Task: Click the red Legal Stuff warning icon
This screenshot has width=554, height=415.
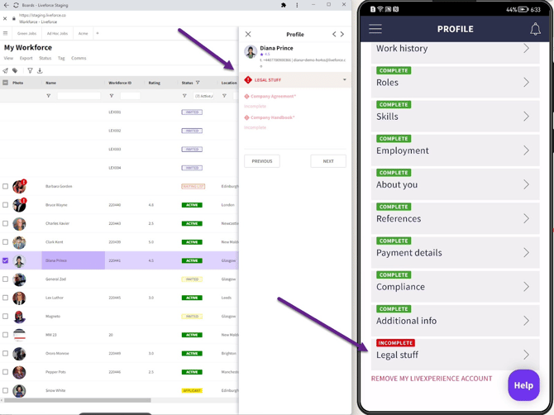Action: [248, 80]
